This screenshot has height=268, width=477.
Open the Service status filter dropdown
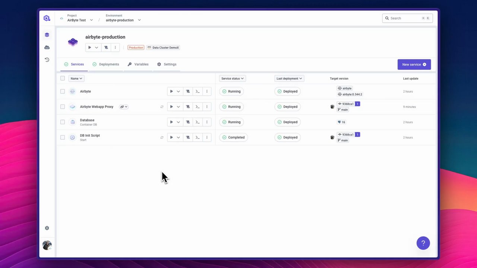click(x=232, y=79)
